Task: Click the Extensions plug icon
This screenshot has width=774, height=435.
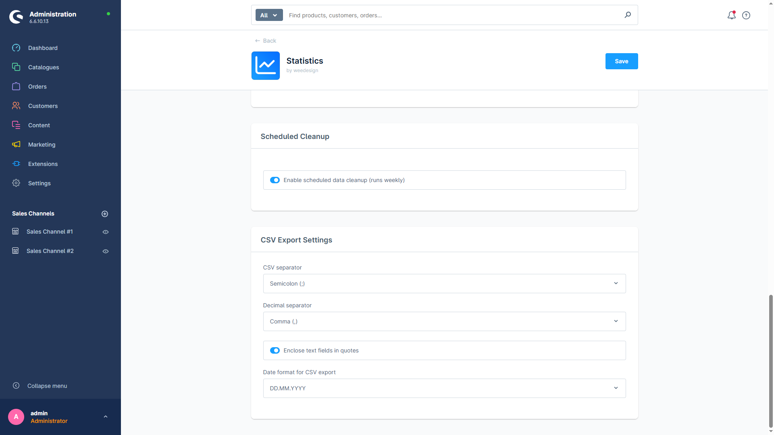Action: [x=16, y=164]
